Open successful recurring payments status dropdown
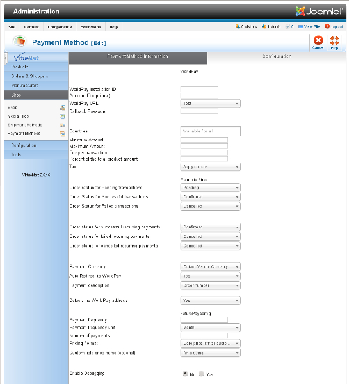 pos(210,227)
